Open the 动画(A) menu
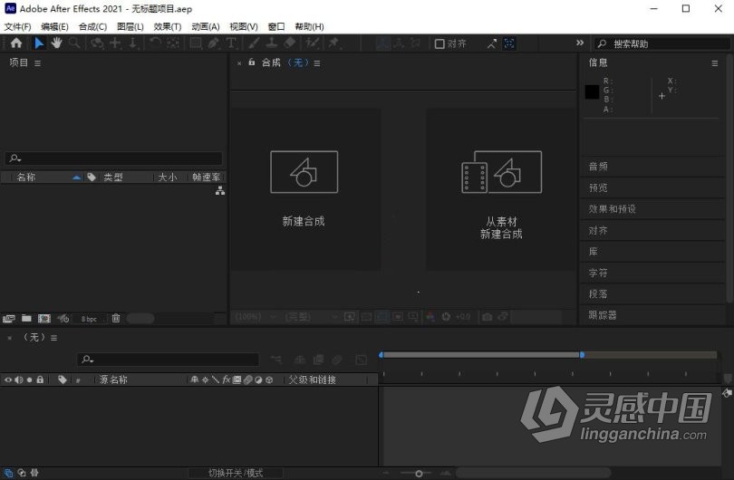 click(206, 26)
